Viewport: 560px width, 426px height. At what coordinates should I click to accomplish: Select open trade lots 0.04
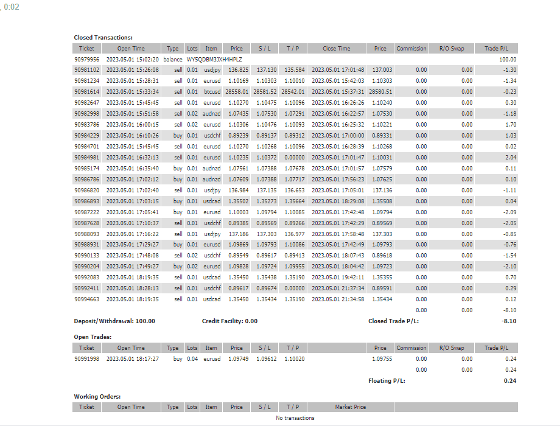point(192,359)
